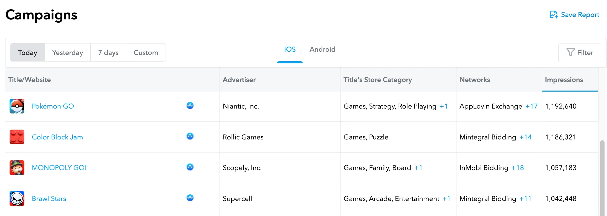Open App Store icon for Pokémon GO
Image resolution: width=607 pixels, height=216 pixels.
coord(190,106)
